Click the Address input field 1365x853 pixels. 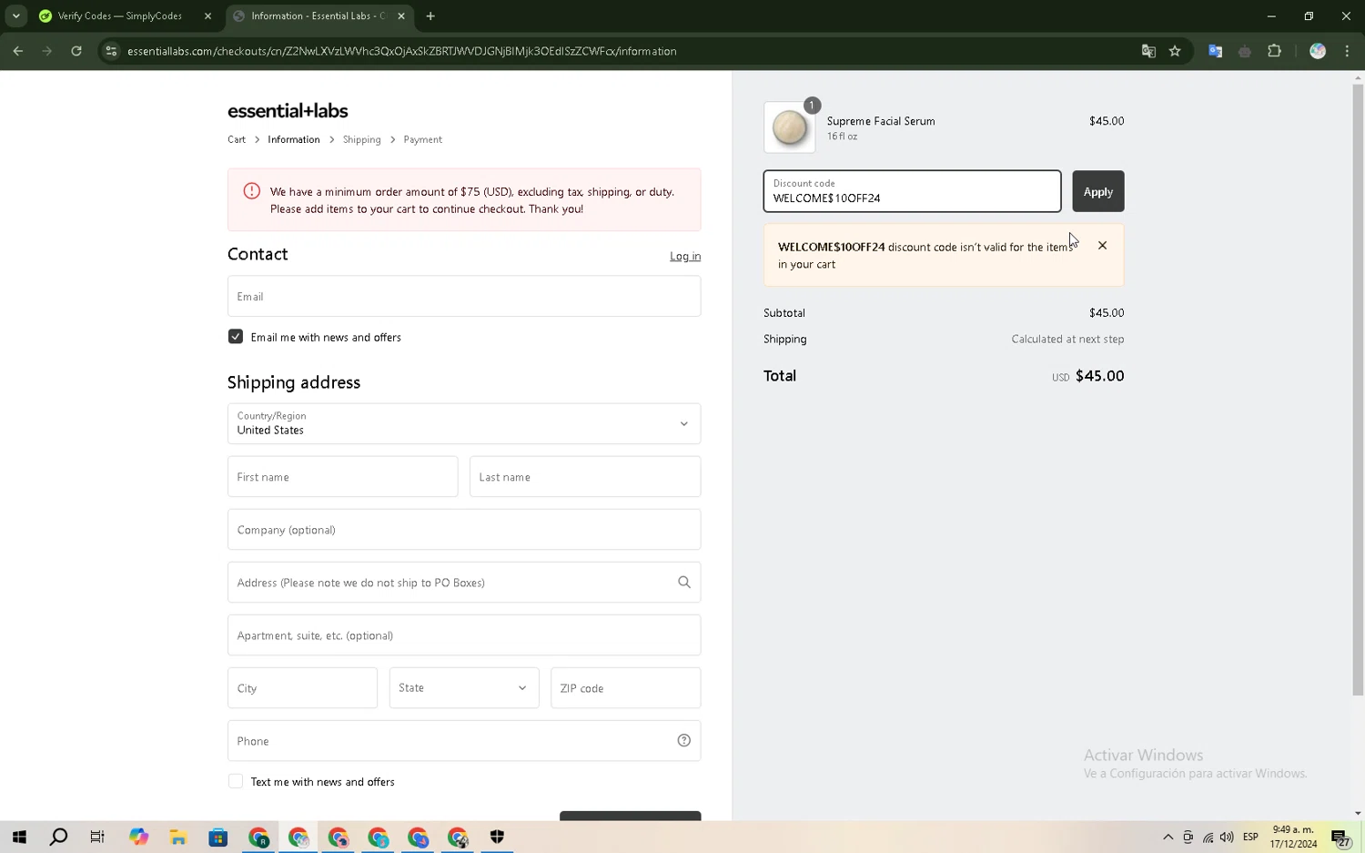[464, 582]
